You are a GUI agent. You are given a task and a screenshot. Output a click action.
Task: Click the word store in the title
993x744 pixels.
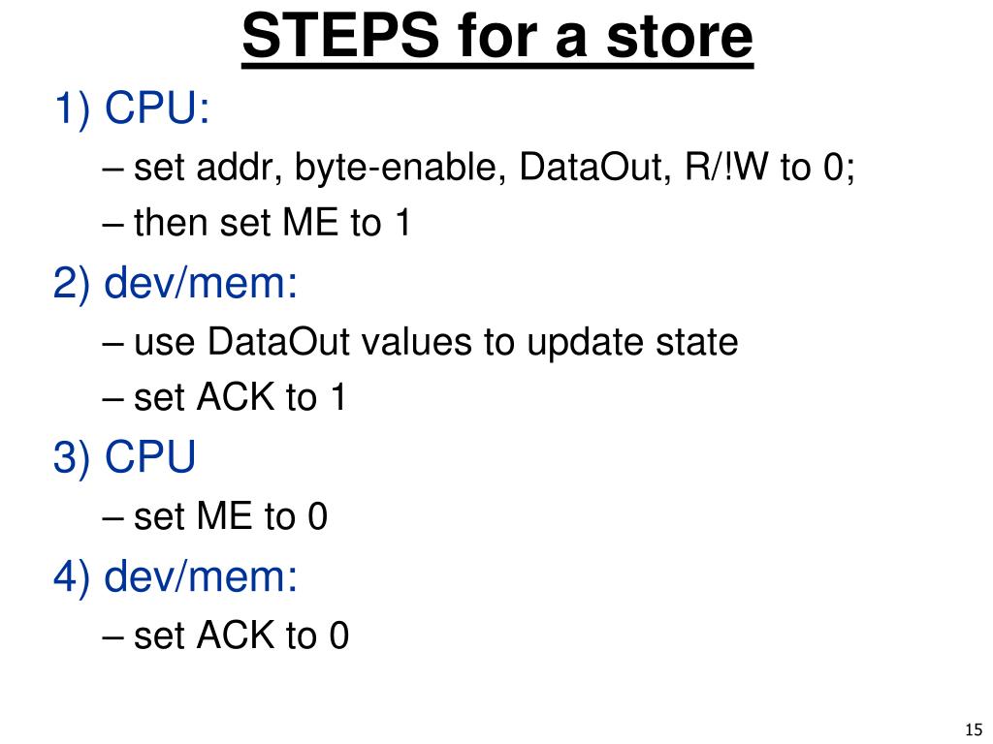point(680,37)
